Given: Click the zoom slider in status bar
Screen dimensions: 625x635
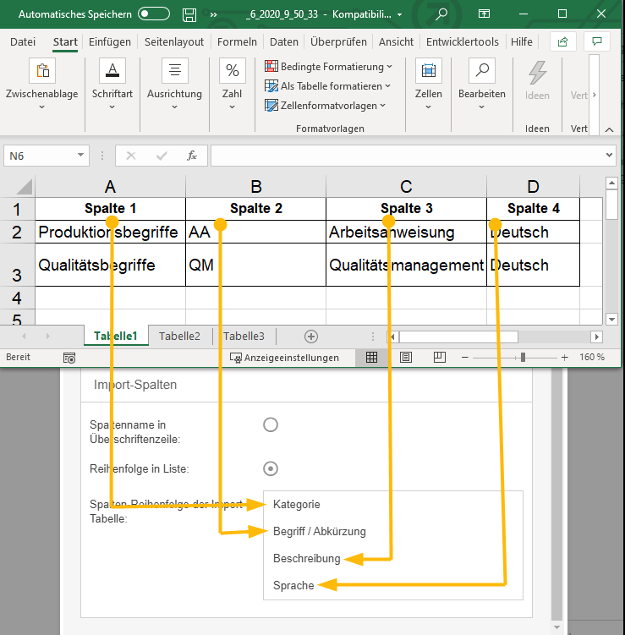Looking at the screenshot, I should pos(524,358).
